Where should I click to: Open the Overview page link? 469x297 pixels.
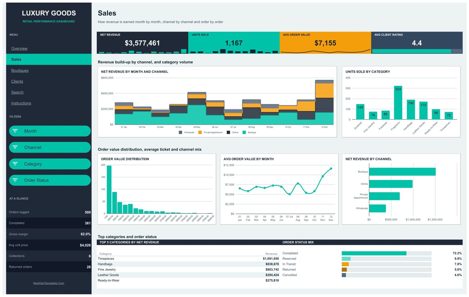point(19,48)
